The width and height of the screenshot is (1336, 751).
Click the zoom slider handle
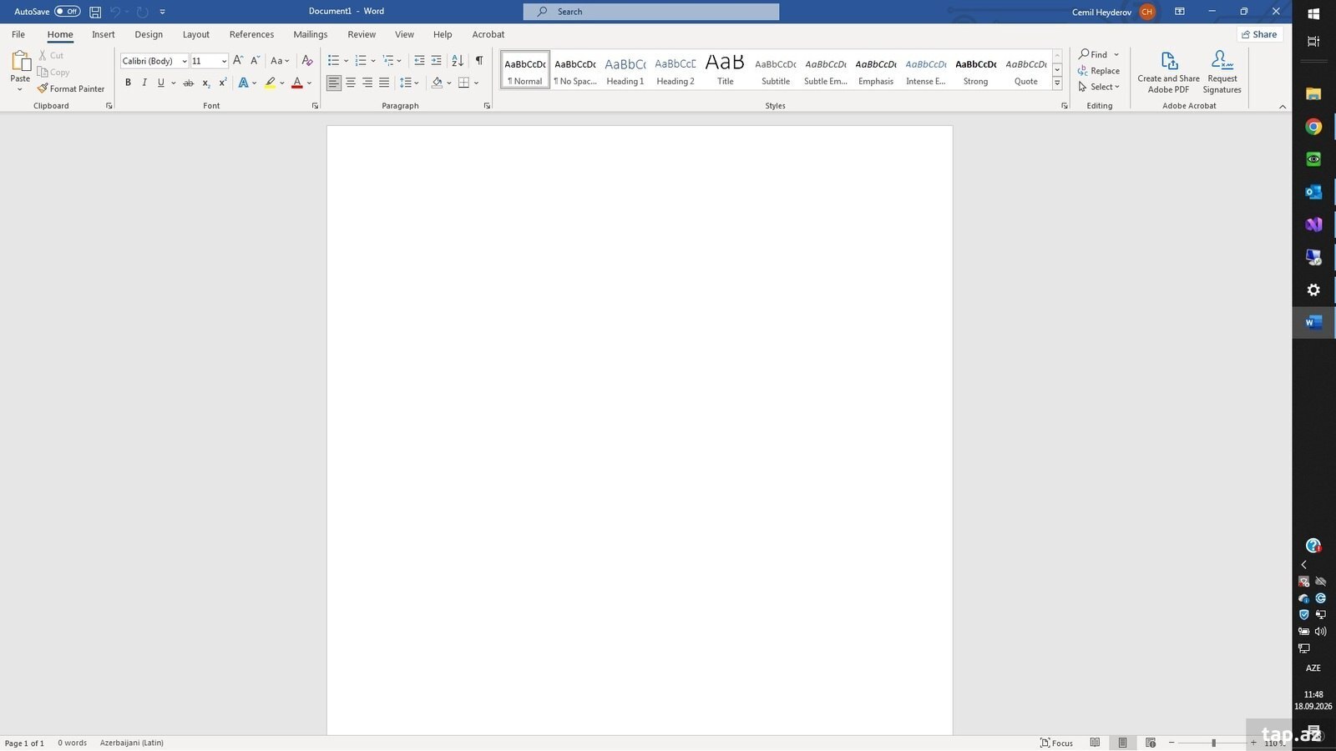(x=1213, y=743)
